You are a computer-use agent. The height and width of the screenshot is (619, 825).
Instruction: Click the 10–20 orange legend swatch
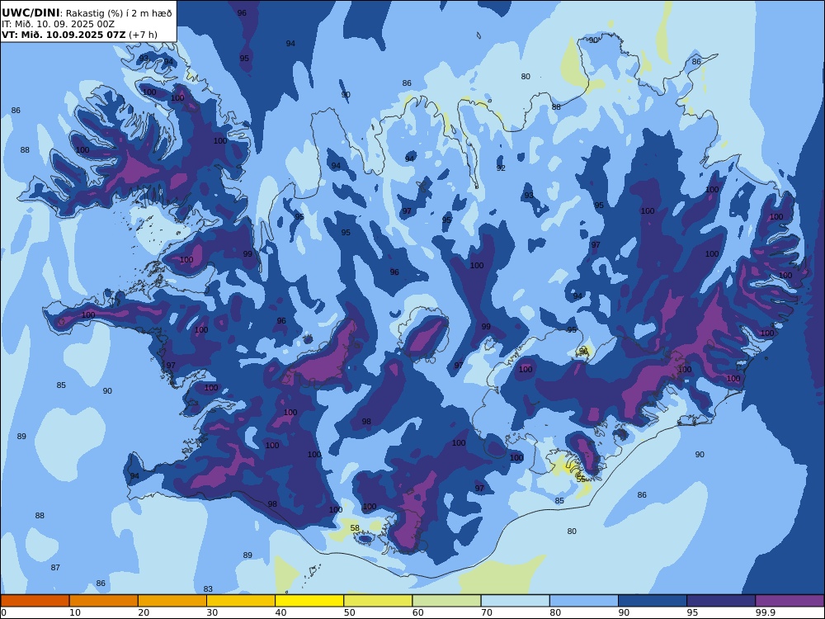click(104, 601)
